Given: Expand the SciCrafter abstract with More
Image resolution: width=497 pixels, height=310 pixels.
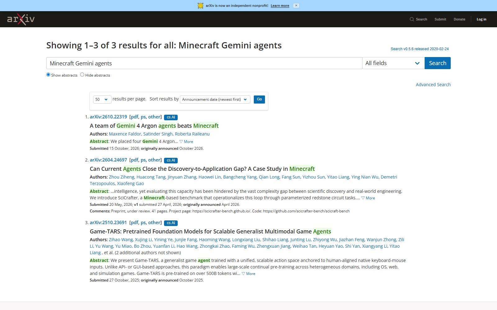Looking at the screenshot, I should pos(368,198).
